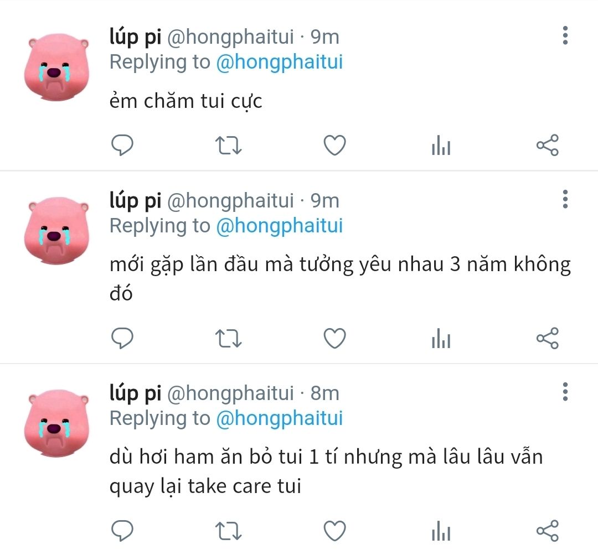
Task: Open more options for second tweet
Action: pyautogui.click(x=565, y=199)
